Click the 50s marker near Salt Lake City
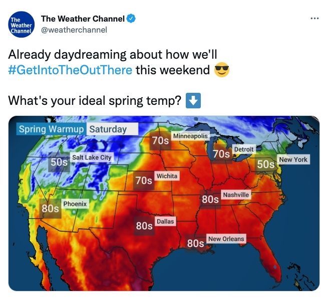Screen dimensions: 329x301 point(59,162)
